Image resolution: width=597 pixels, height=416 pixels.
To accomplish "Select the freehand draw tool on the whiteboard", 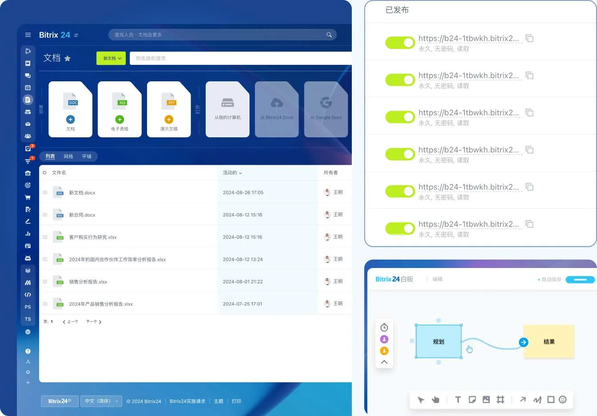I will (537, 400).
